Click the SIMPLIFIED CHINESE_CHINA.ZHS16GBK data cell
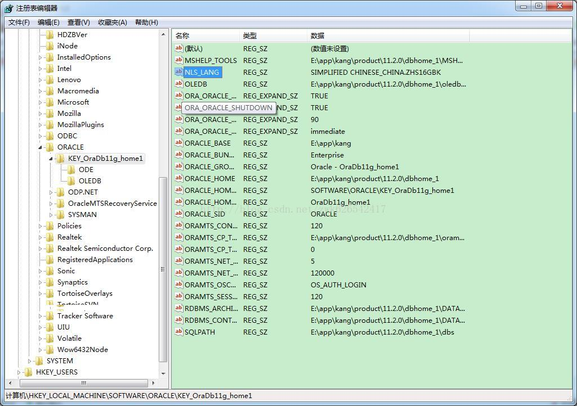The width and height of the screenshot is (577, 406). pyautogui.click(x=375, y=72)
